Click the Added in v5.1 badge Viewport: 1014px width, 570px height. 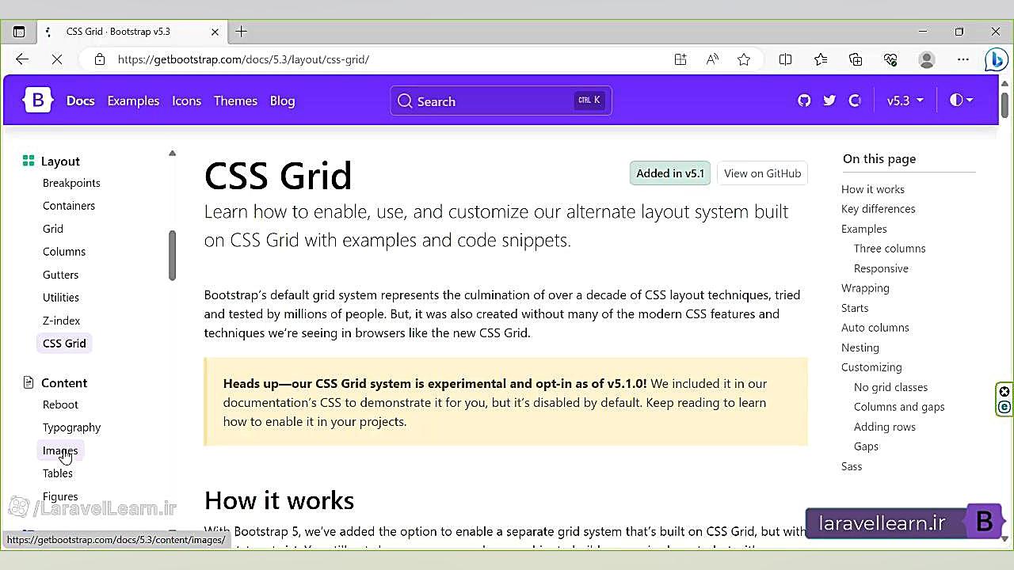click(x=670, y=173)
